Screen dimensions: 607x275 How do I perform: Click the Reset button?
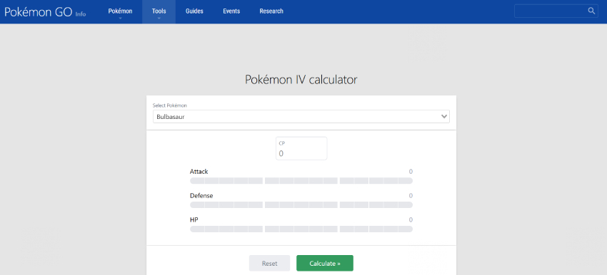[269, 264]
